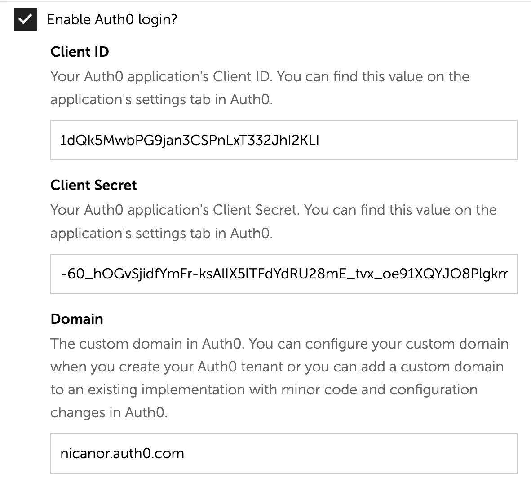Click the checkmark inside the black checkbox
Image resolution: width=531 pixels, height=486 pixels.
[25, 19]
